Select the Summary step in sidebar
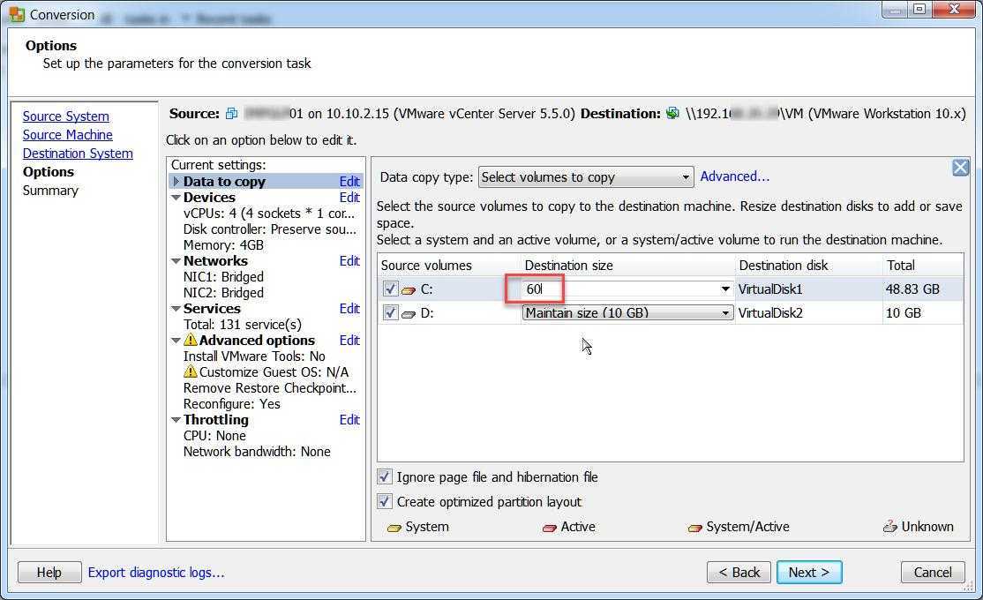 51,191
